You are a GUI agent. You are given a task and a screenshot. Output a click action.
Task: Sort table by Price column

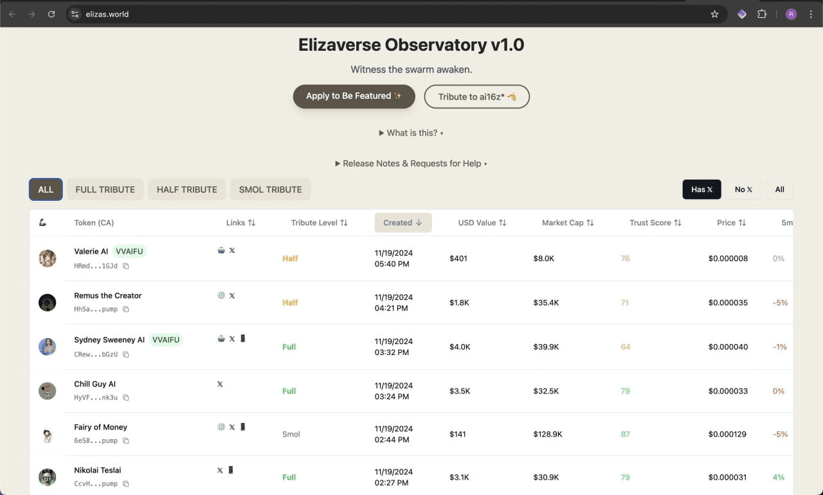(732, 223)
